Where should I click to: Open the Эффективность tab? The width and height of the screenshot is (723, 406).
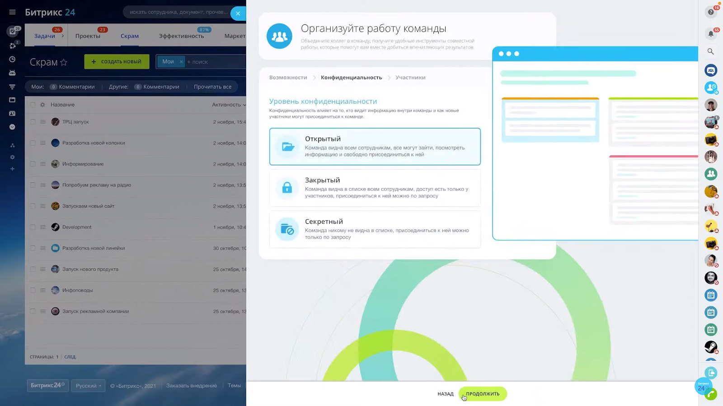point(181,36)
